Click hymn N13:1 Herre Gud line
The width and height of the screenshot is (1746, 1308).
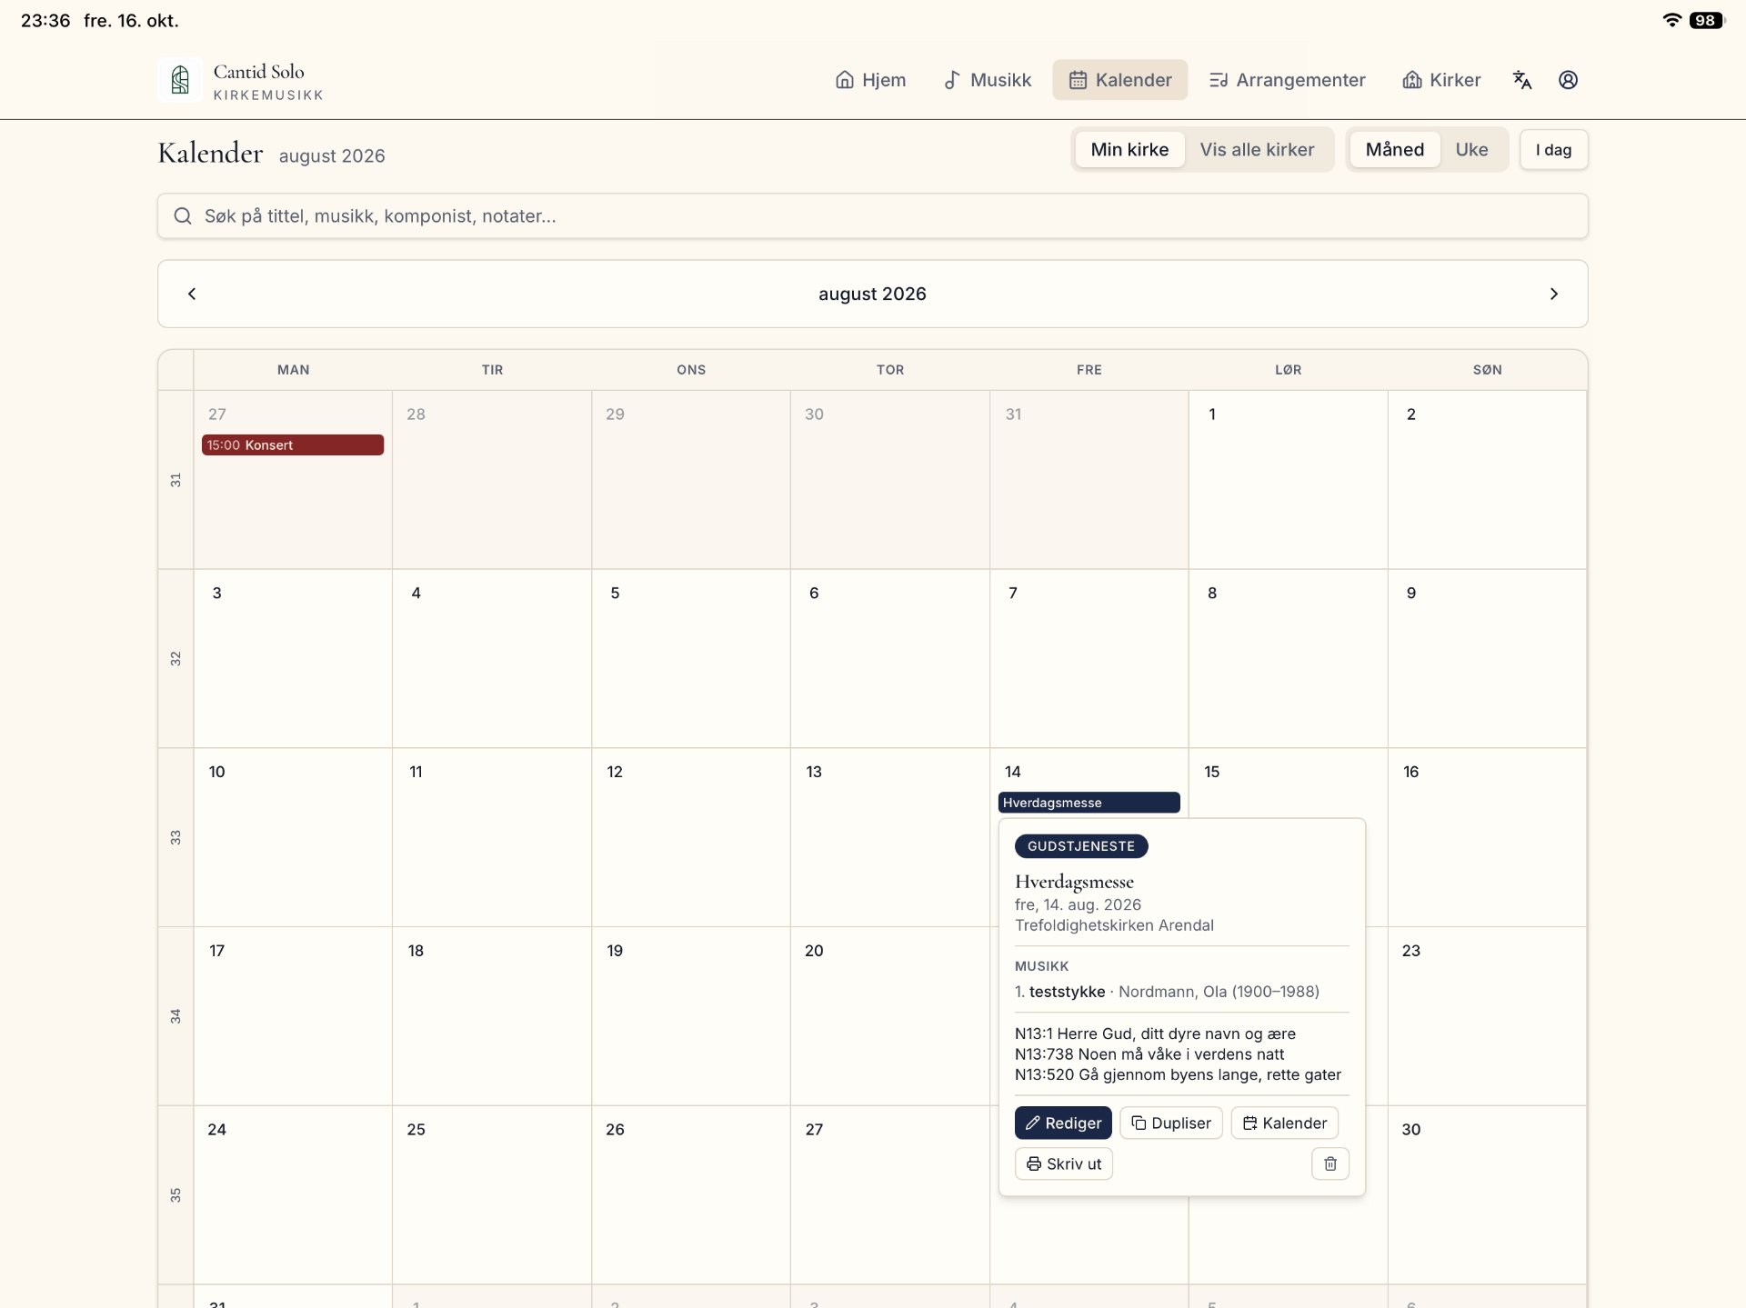(1155, 1033)
